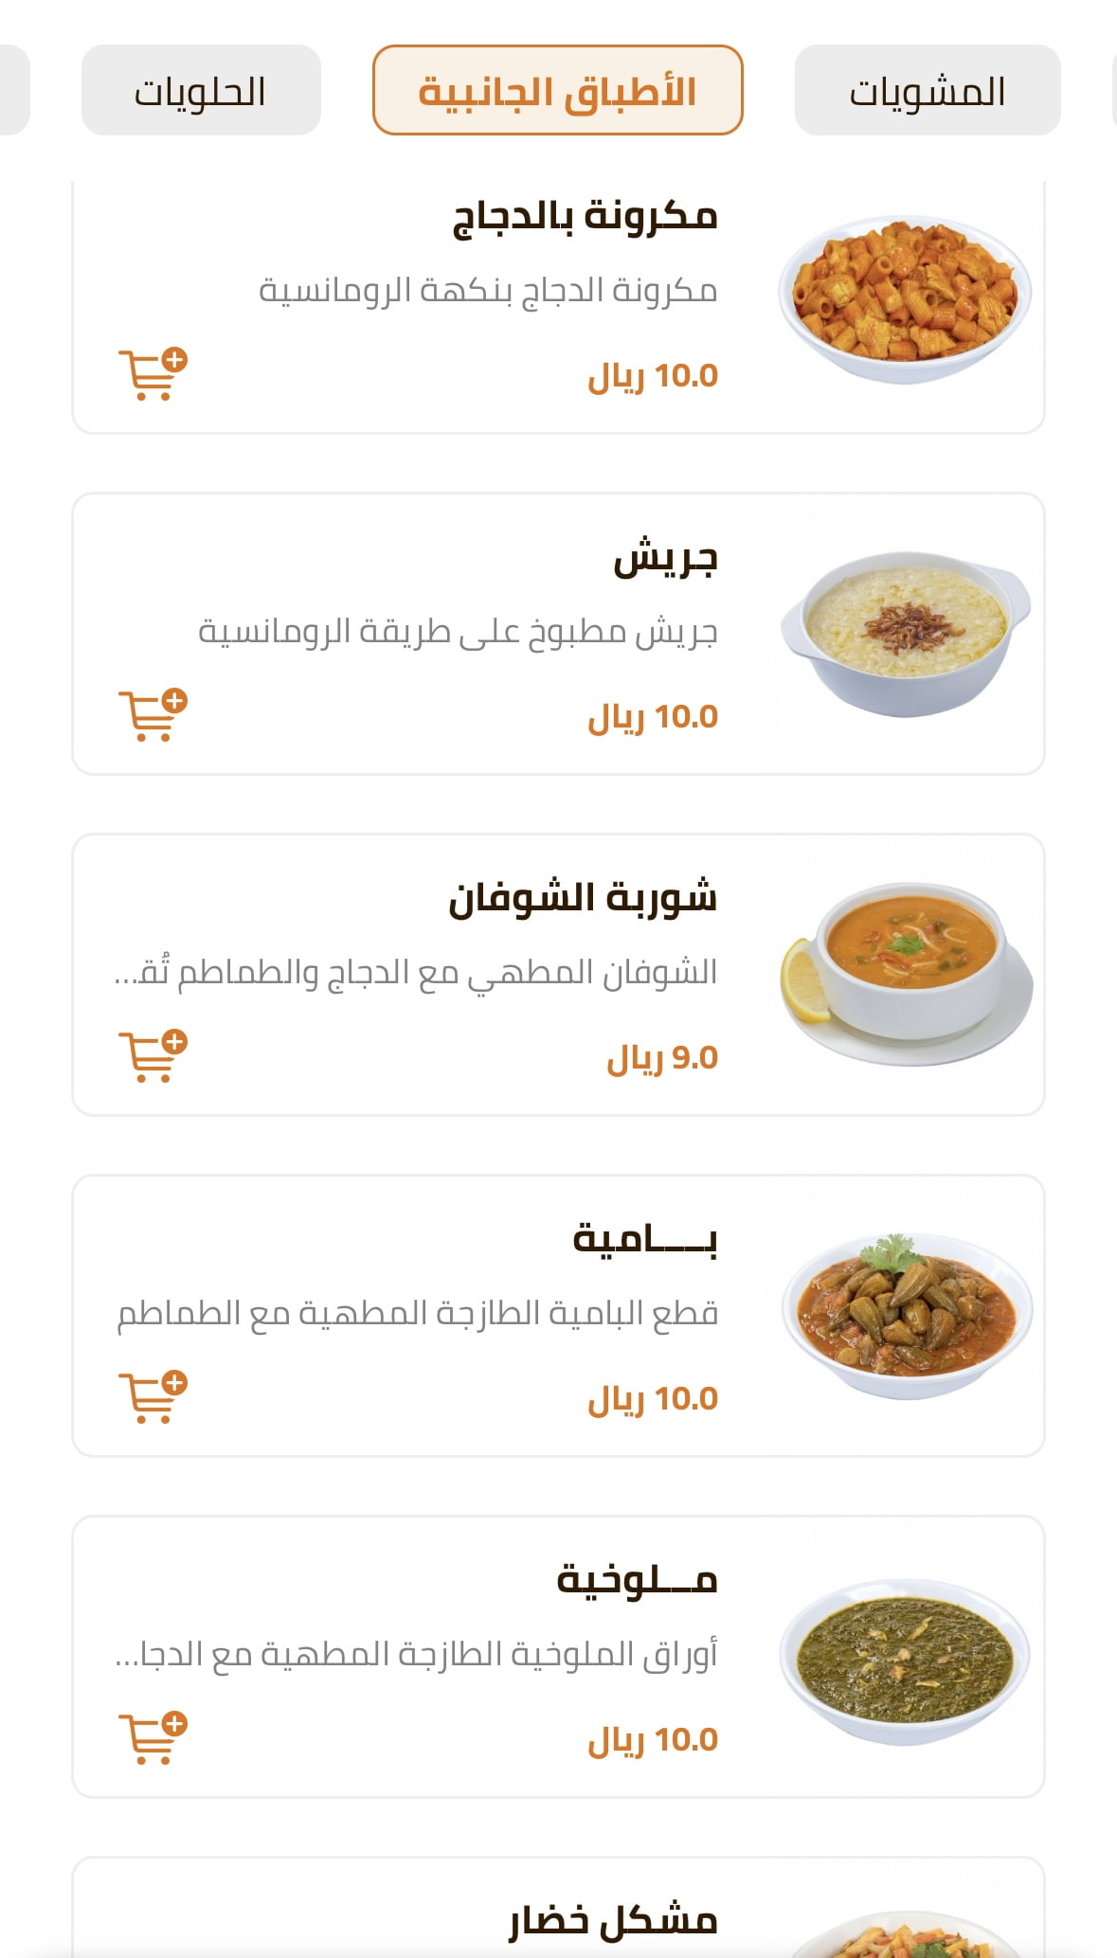Add شوربة الشوفان to cart
The height and width of the screenshot is (1958, 1117).
pos(153,1056)
